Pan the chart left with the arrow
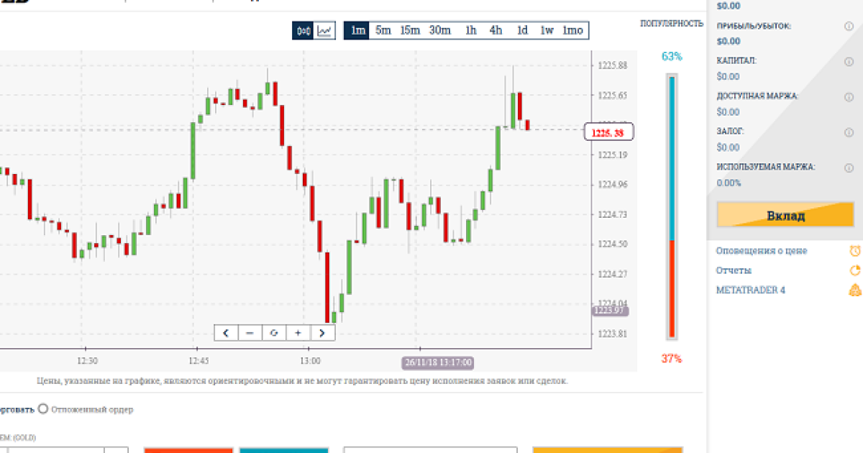Image resolution: width=863 pixels, height=453 pixels. point(226,333)
